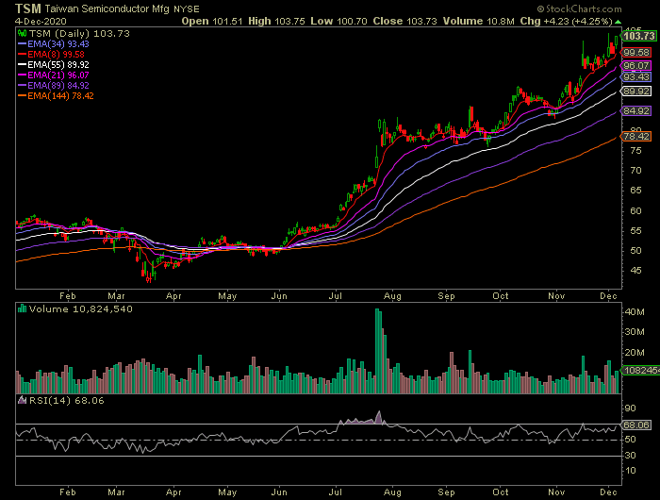Click the EMA(21) 96.07 legend text
Screen dimensions: 660x500
click(58, 75)
